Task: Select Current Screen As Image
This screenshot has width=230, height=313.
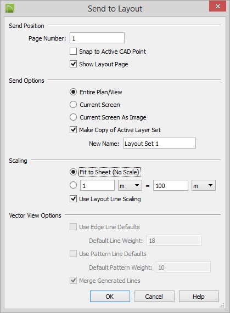Action: [73, 117]
